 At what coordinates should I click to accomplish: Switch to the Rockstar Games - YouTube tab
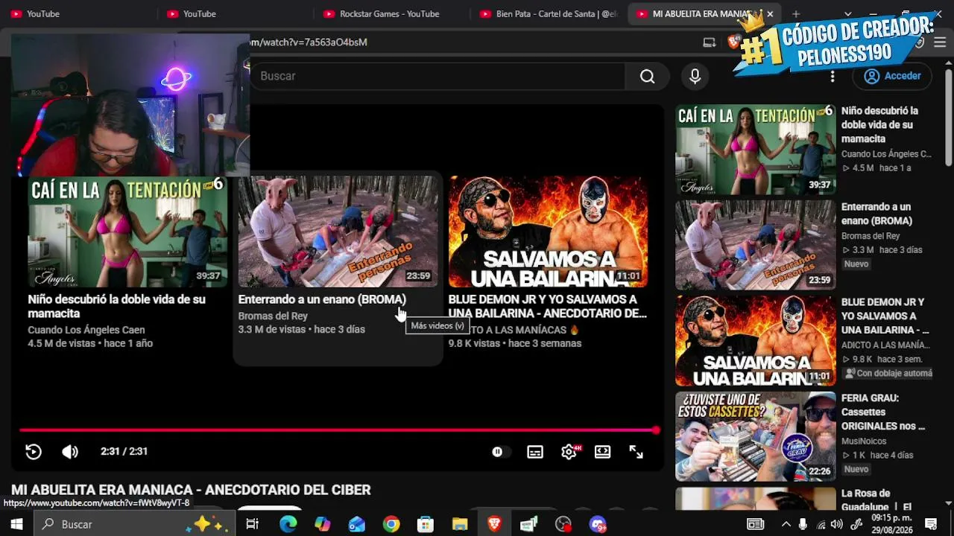[390, 13]
